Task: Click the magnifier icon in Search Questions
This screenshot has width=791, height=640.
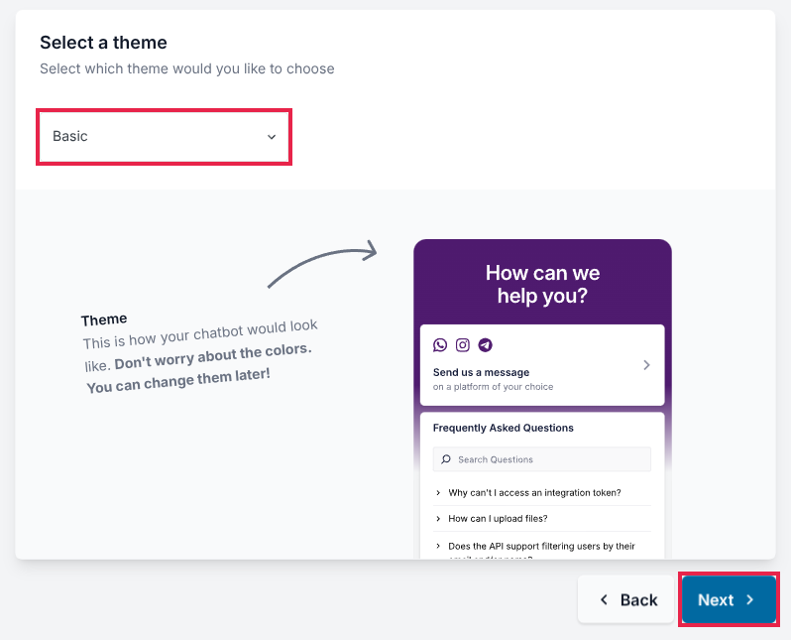Action: click(446, 459)
